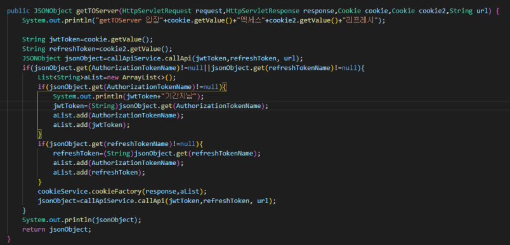Click 'JSONObject jsonObject=callApiService' declaration line

162,58
